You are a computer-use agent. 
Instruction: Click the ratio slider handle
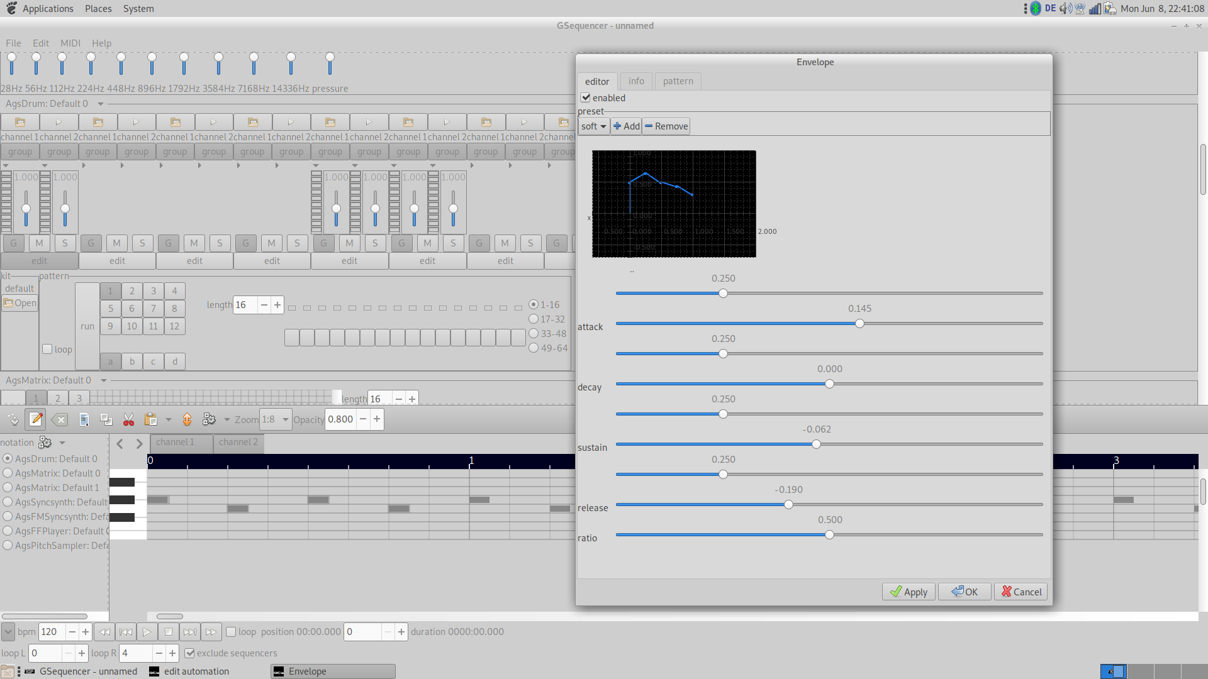(829, 534)
